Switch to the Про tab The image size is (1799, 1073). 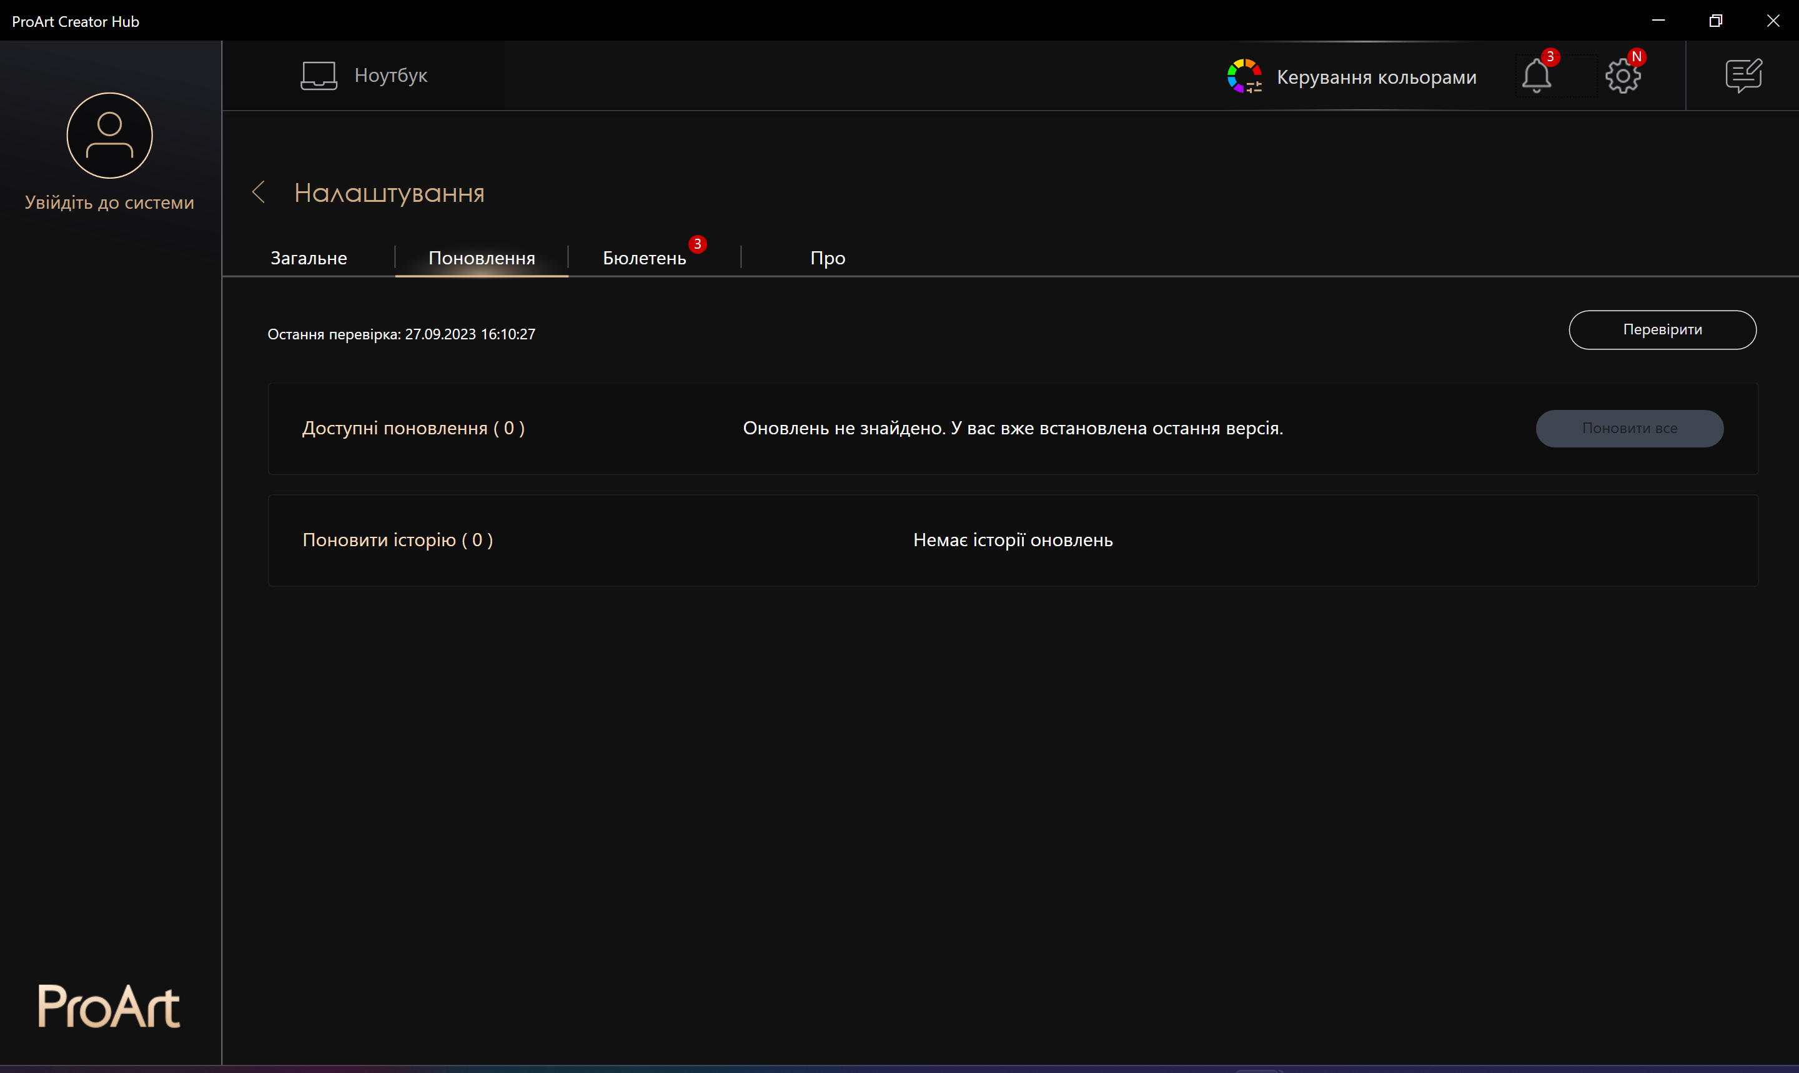coord(827,258)
